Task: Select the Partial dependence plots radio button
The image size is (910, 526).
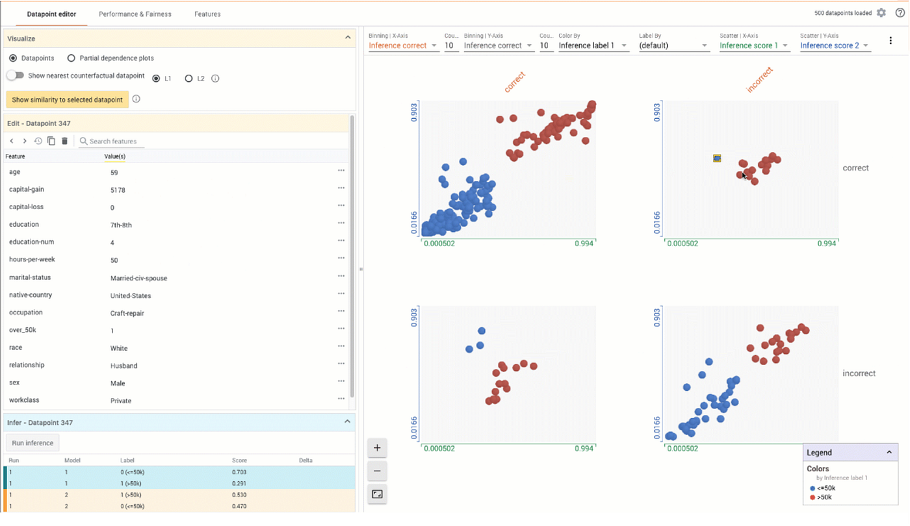Action: (x=71, y=58)
